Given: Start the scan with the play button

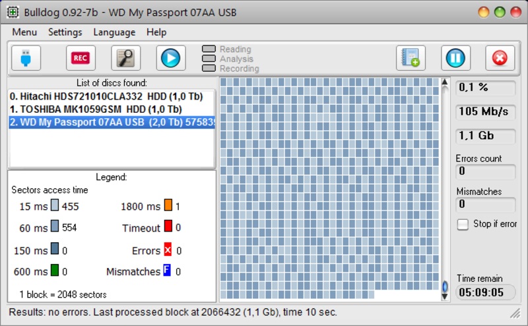Looking at the screenshot, I should (170, 58).
